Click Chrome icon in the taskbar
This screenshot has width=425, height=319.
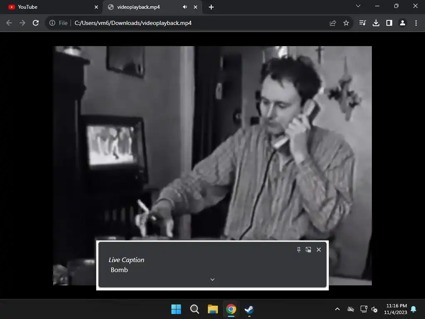pyautogui.click(x=231, y=309)
